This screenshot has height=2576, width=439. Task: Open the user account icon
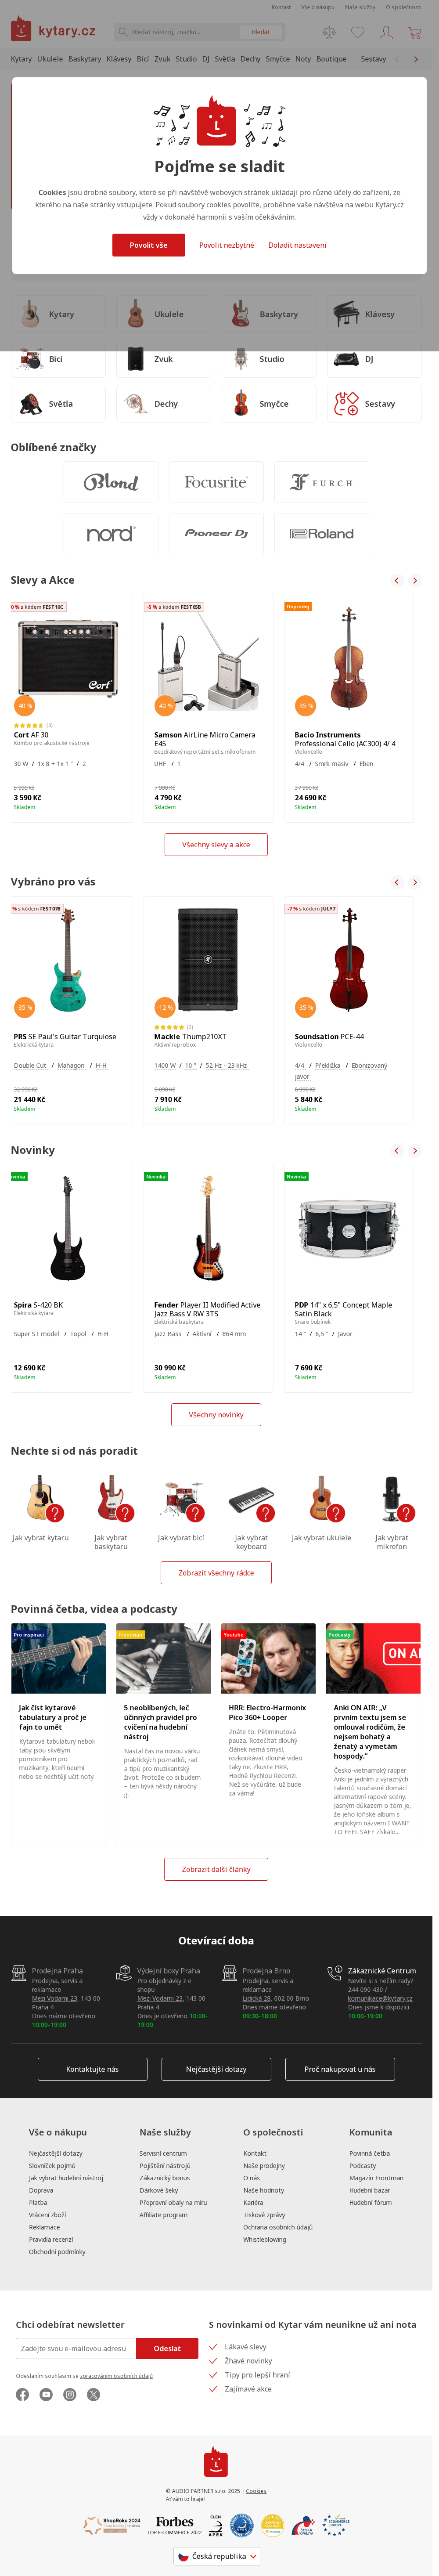coord(386,32)
